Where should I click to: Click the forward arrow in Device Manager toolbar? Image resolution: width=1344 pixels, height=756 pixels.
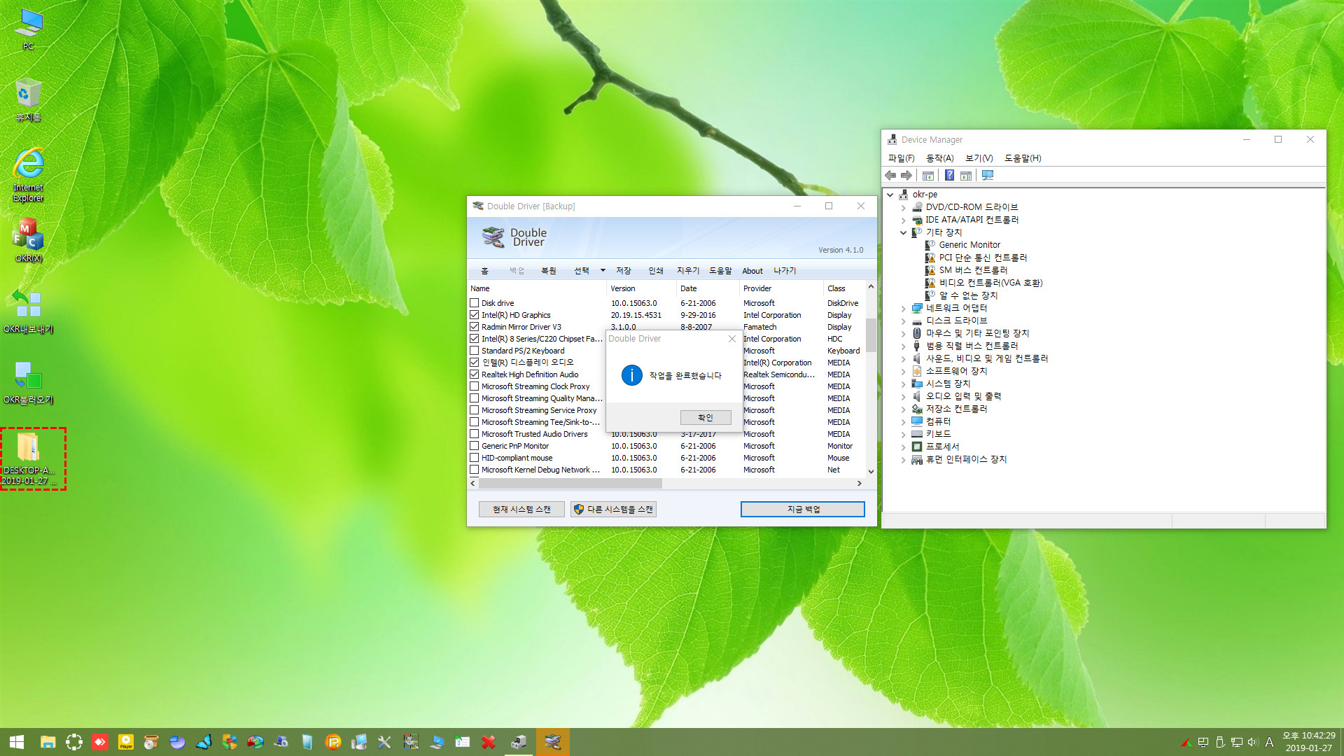click(906, 176)
